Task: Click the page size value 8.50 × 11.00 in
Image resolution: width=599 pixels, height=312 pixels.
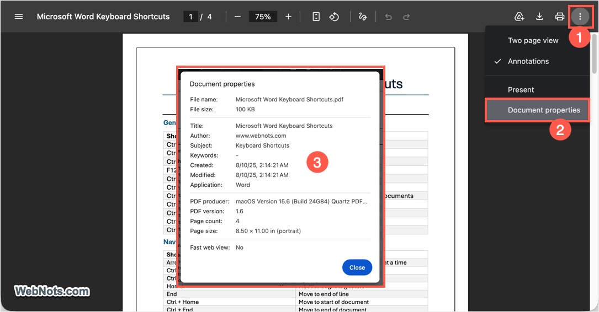Action: tap(268, 231)
